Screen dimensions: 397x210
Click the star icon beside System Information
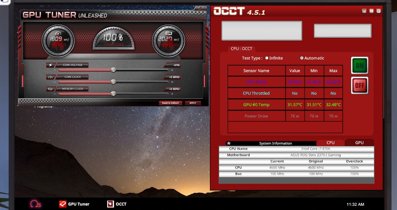pyautogui.click(x=229, y=143)
